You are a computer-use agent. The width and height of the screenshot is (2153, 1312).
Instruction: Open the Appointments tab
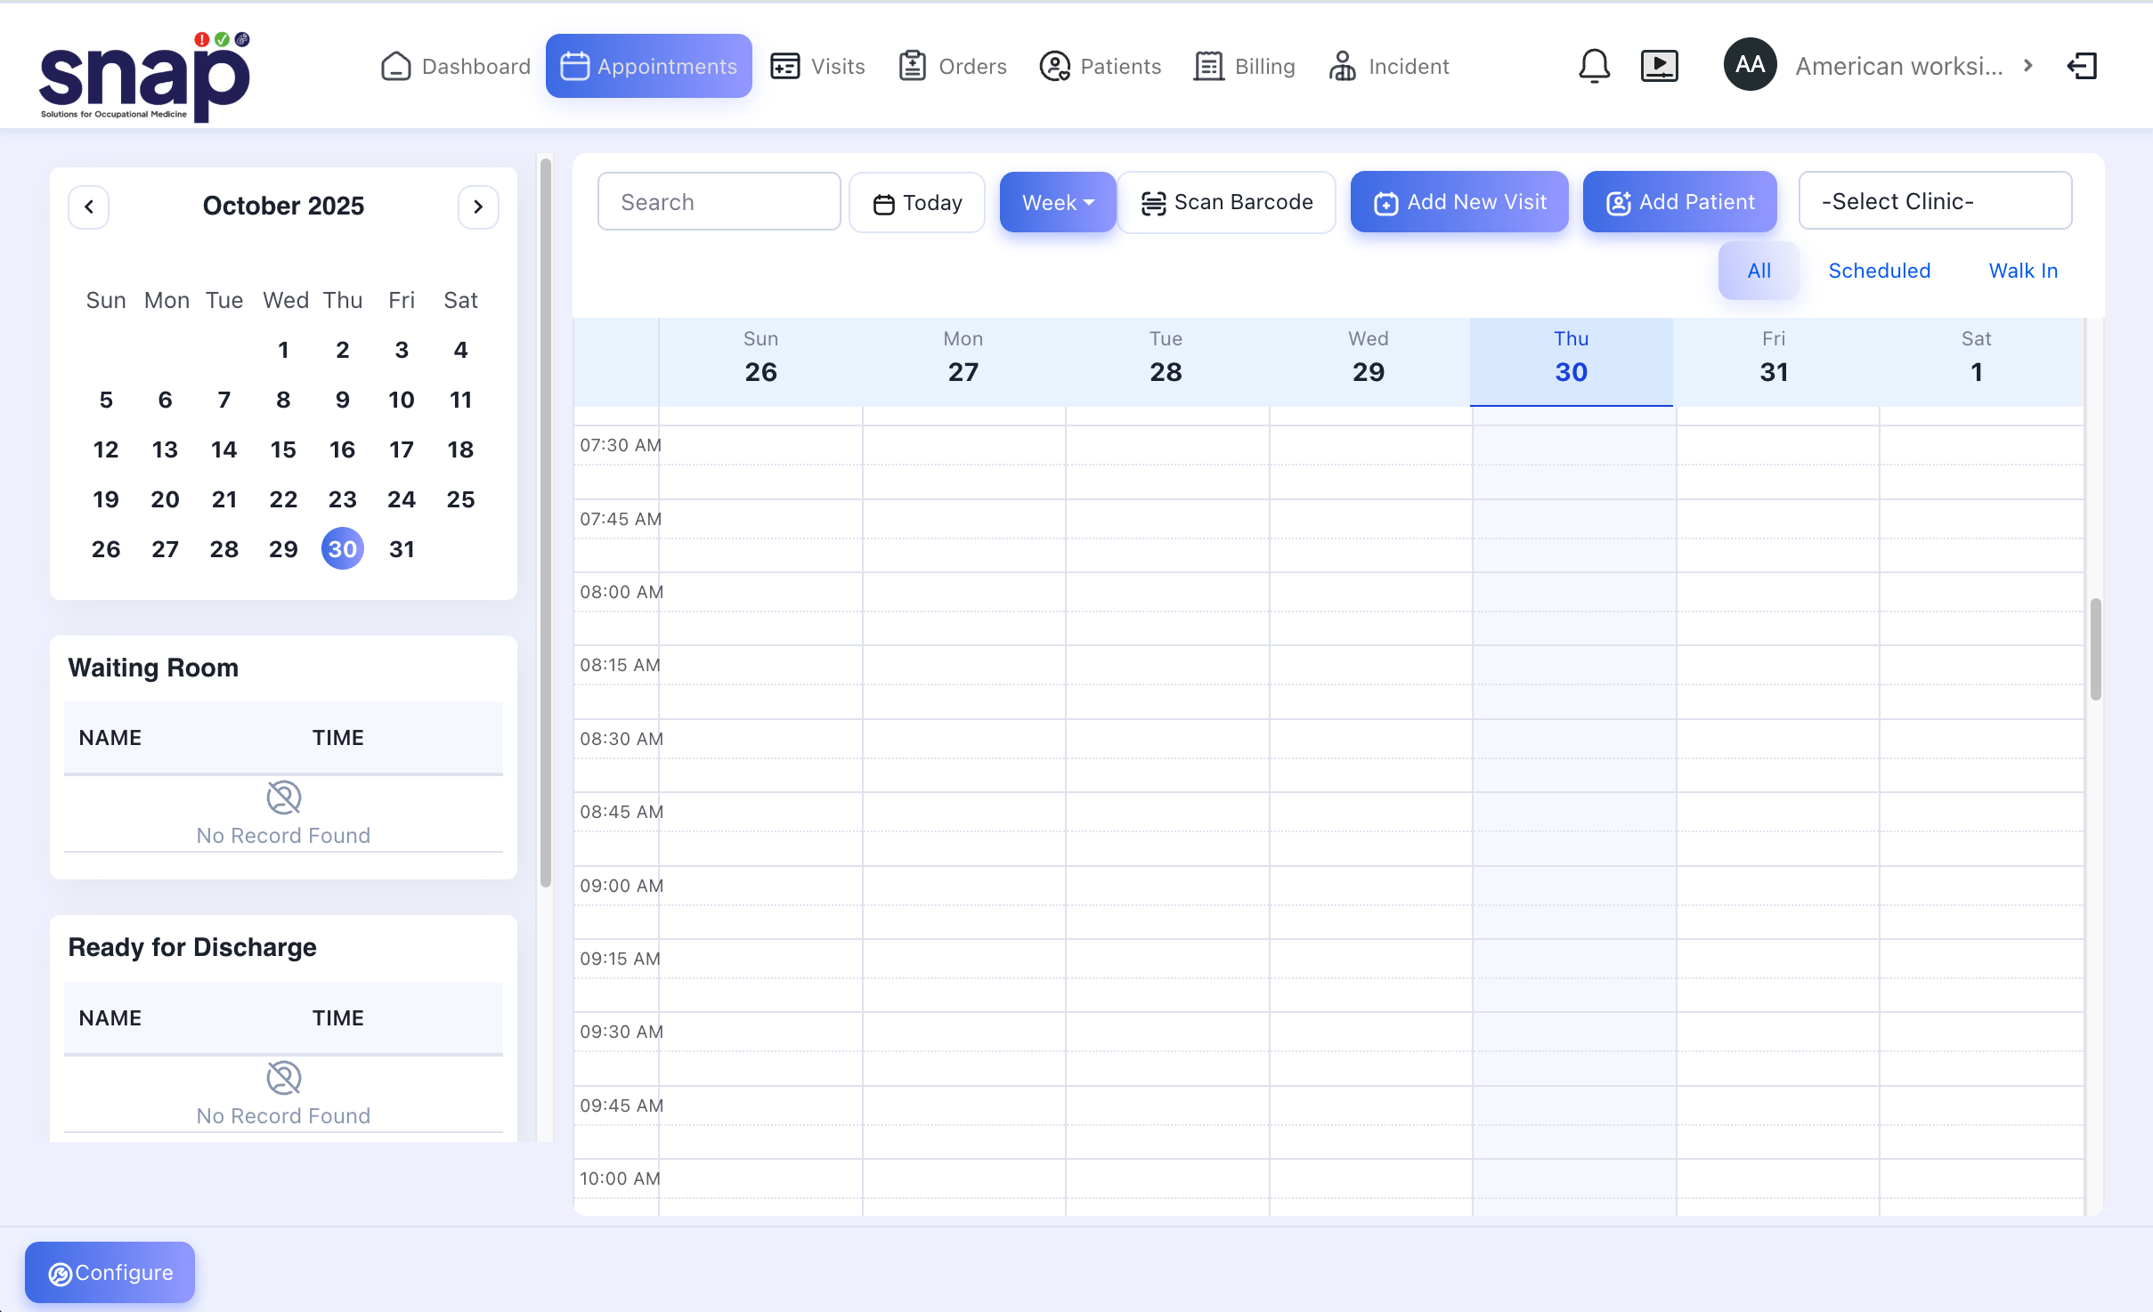(648, 66)
